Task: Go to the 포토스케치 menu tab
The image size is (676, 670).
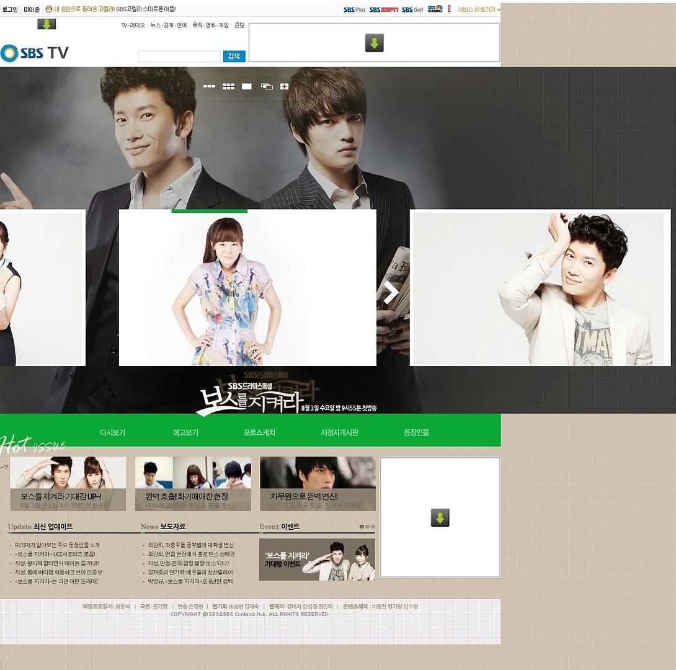Action: tap(259, 432)
